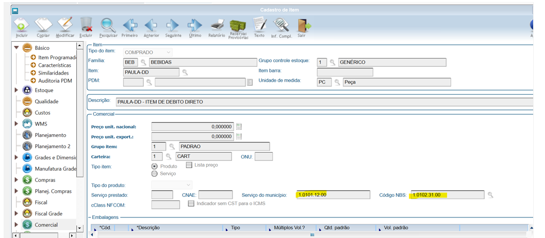Click Qtd. padrão column header
The image size is (545, 238).
tap(337, 228)
